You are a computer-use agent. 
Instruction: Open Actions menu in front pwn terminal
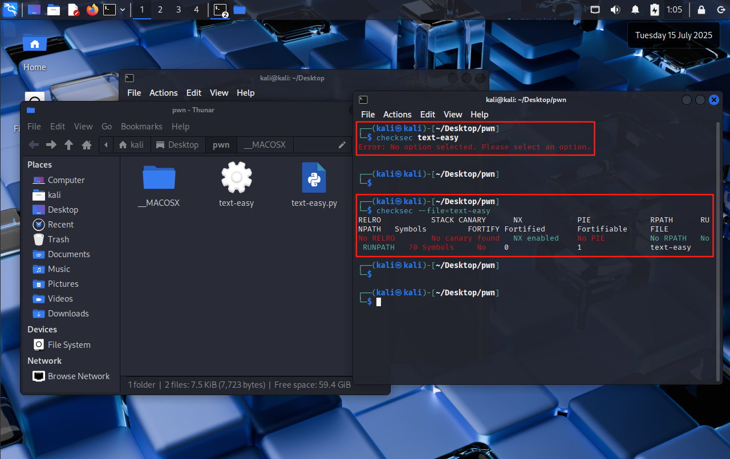tap(397, 115)
